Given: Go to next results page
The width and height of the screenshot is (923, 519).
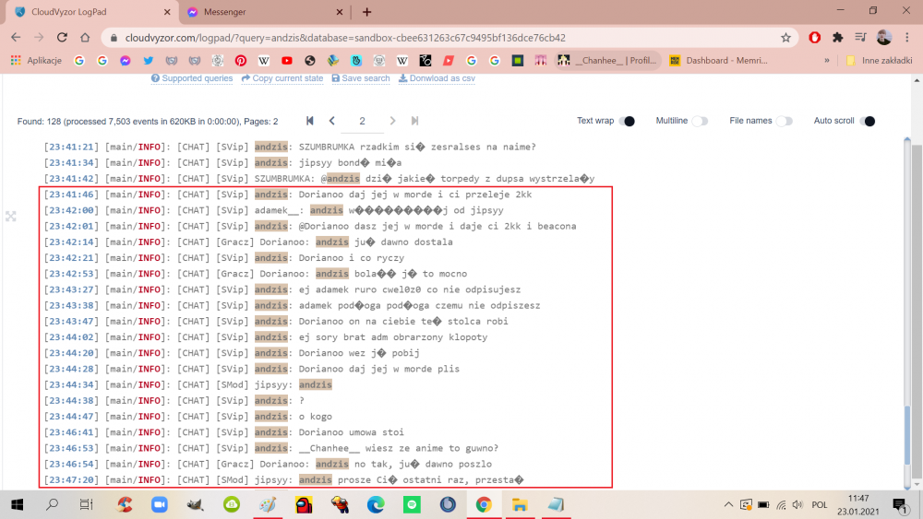Looking at the screenshot, I should point(392,121).
